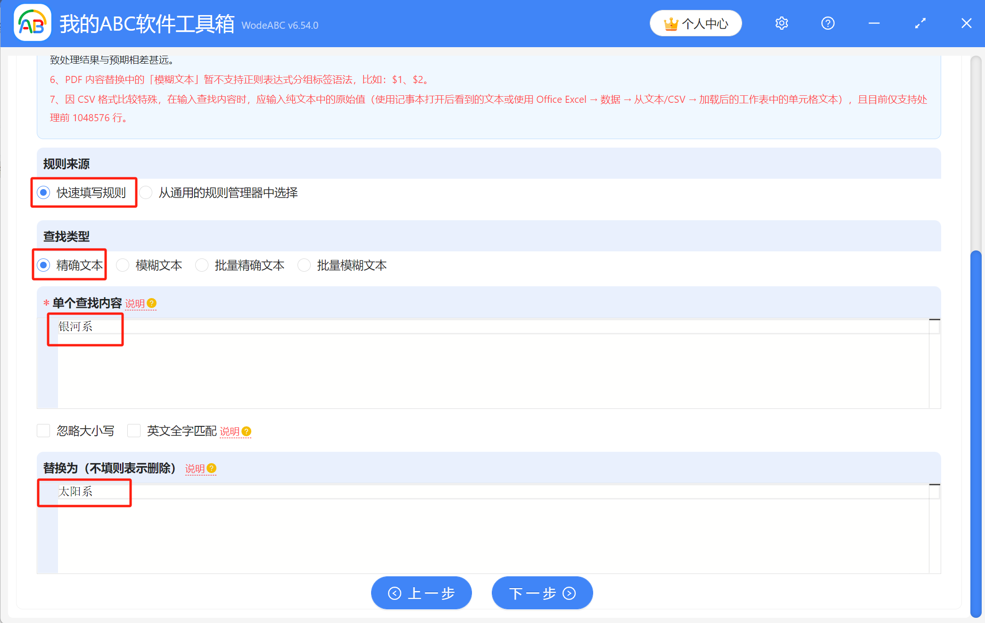The width and height of the screenshot is (985, 623).
Task: Enable the 英文全字匹配 checkbox
Action: point(134,431)
